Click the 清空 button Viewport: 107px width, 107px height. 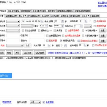[x=17, y=53]
